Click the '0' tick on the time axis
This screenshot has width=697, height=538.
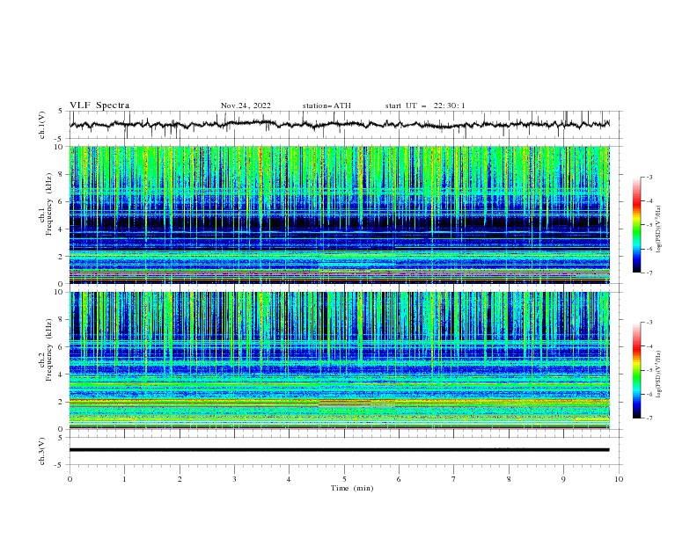click(70, 479)
